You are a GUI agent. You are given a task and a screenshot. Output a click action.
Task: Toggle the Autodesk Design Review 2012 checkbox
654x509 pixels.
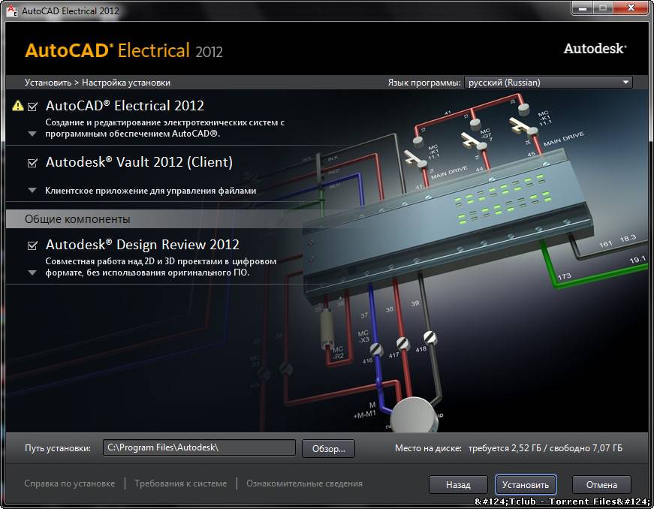[32, 245]
